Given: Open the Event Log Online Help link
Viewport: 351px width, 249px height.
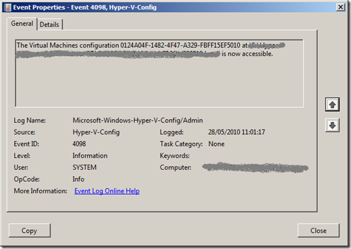Looking at the screenshot, I should [x=107, y=191].
